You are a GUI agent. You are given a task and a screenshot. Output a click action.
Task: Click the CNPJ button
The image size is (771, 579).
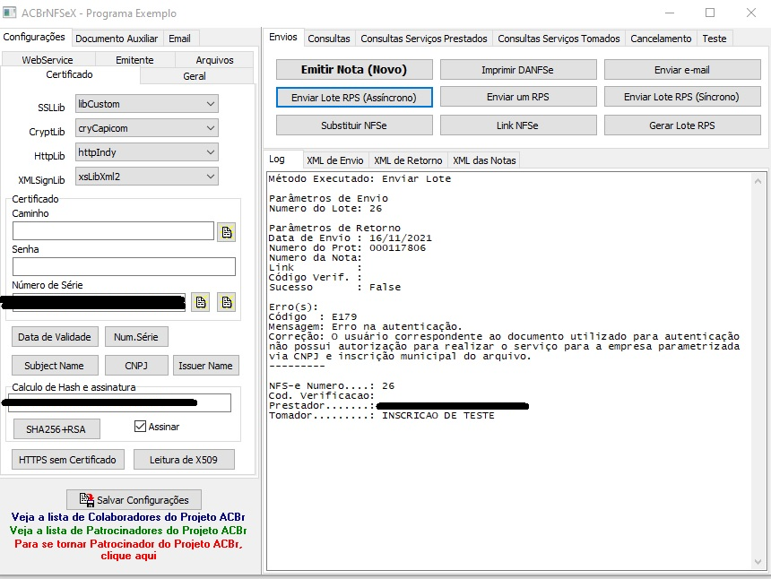point(136,365)
